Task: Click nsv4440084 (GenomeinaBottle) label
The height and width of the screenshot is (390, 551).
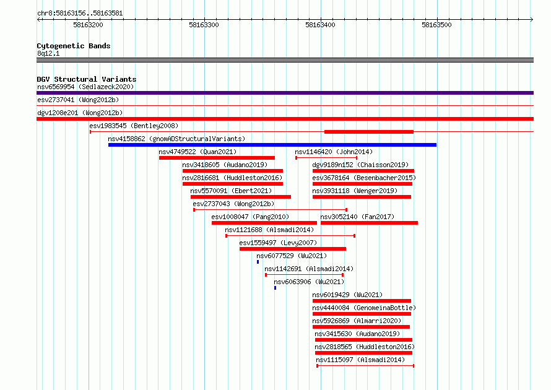Action: click(x=364, y=308)
